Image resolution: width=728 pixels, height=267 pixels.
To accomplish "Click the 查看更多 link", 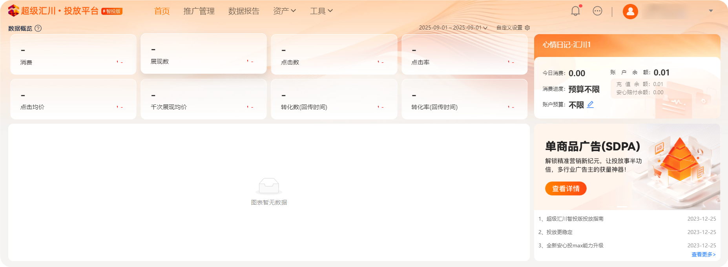I will click(x=703, y=254).
